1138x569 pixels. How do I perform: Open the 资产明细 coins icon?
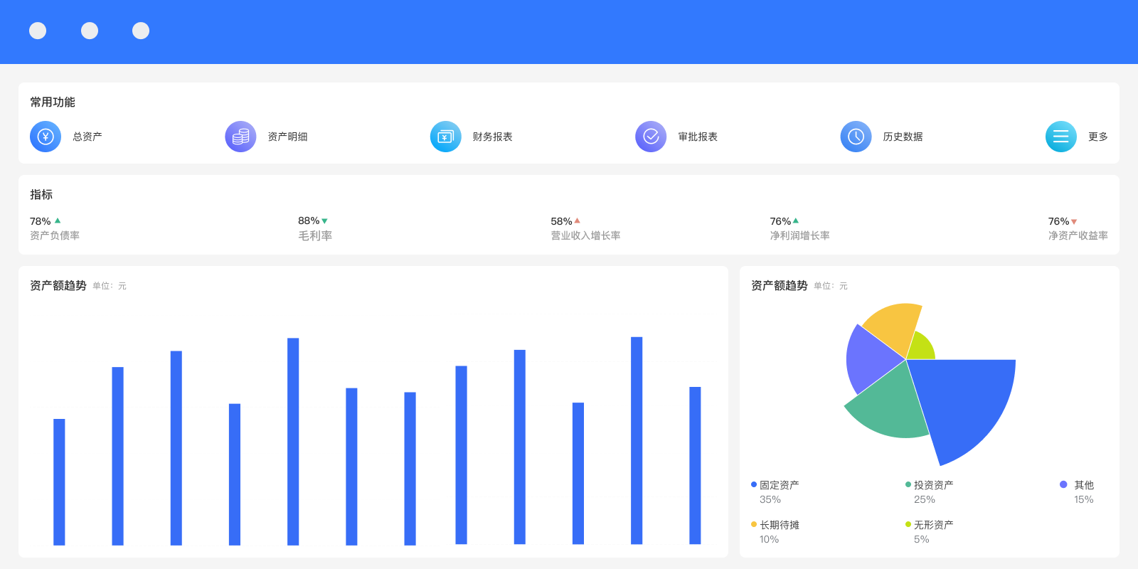click(x=240, y=137)
